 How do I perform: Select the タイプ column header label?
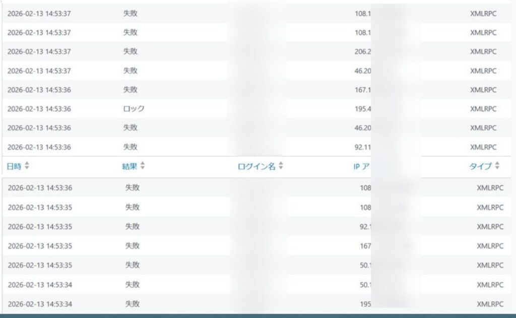click(480, 167)
